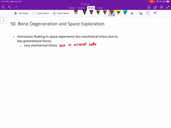Edit the page title Bone Degeneration

[57, 24]
